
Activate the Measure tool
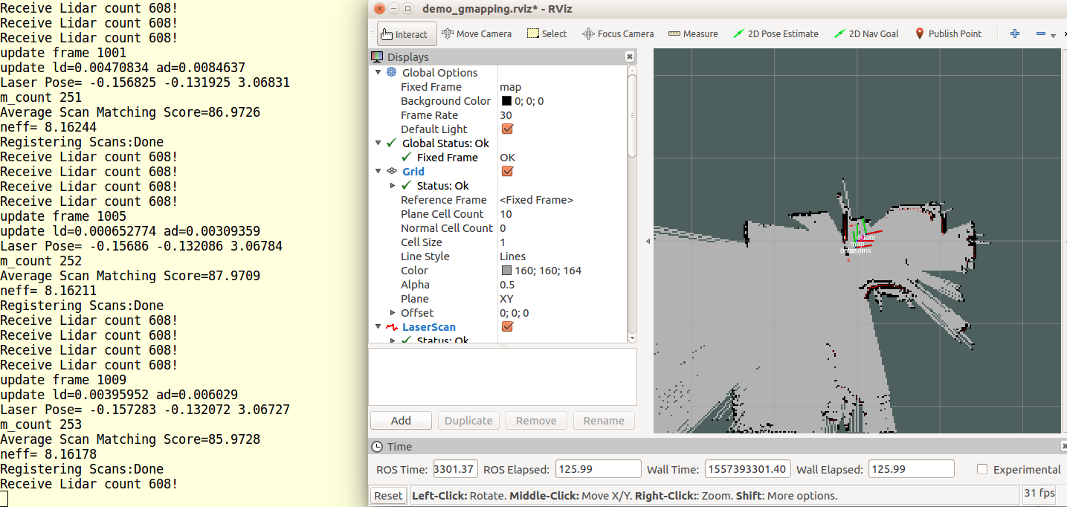pyautogui.click(x=692, y=33)
